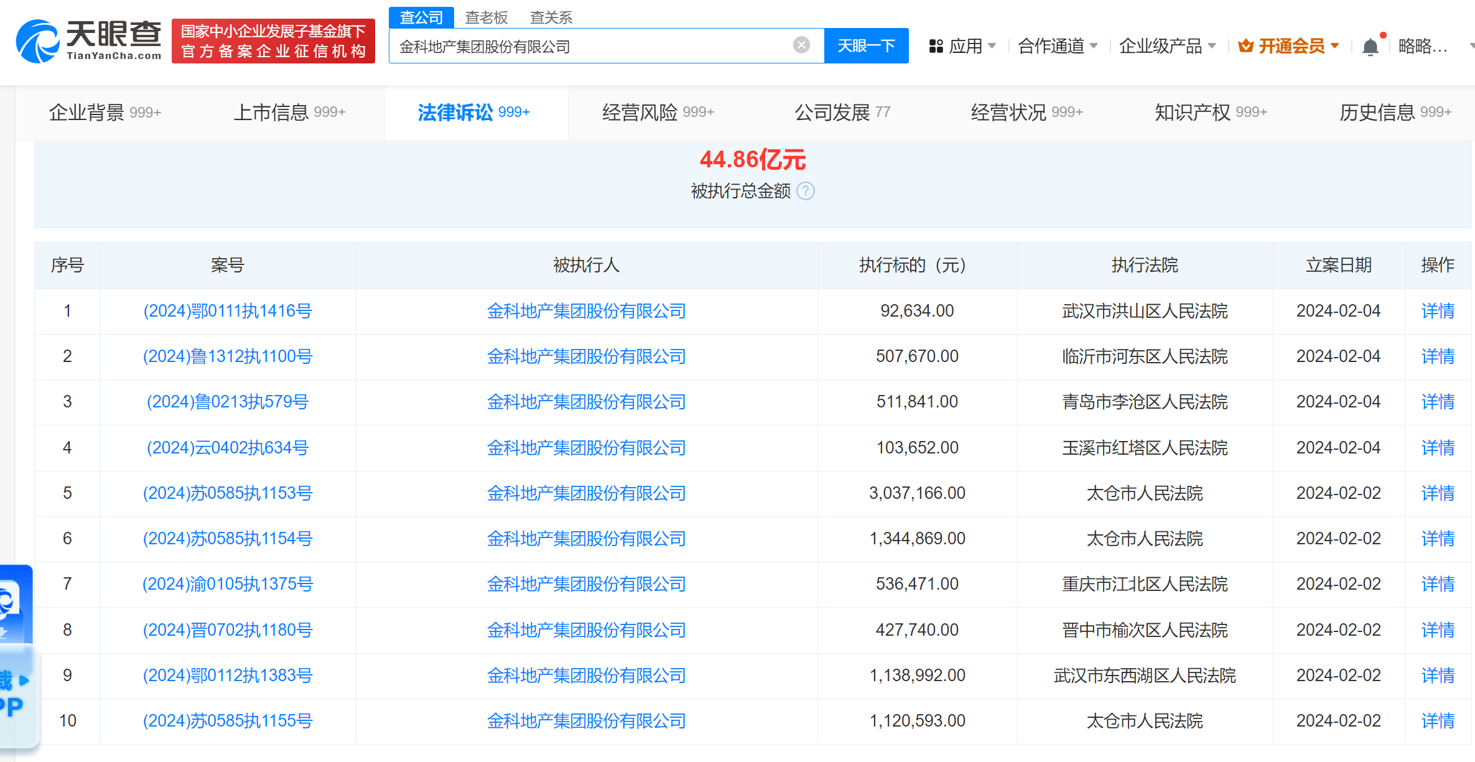1475x762 pixels.
Task: Click the company name link in row 1
Action: 586,311
